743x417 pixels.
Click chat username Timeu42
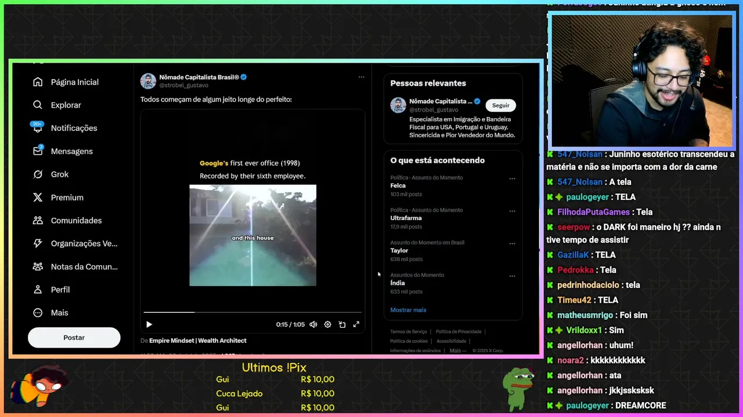(574, 300)
